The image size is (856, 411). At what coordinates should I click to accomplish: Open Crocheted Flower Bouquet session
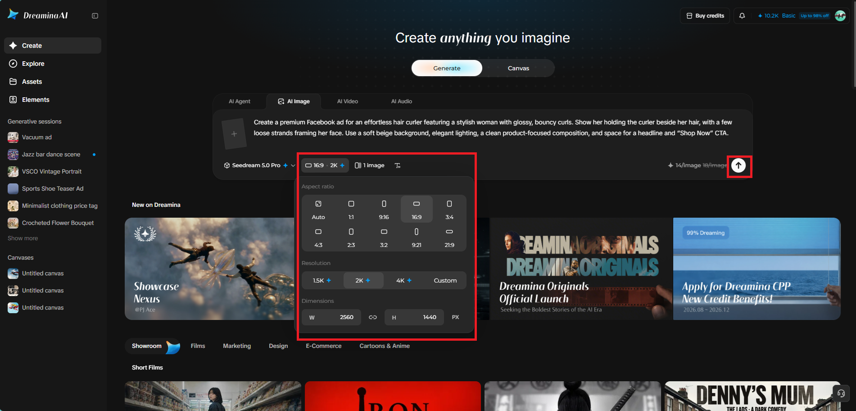tap(53, 223)
